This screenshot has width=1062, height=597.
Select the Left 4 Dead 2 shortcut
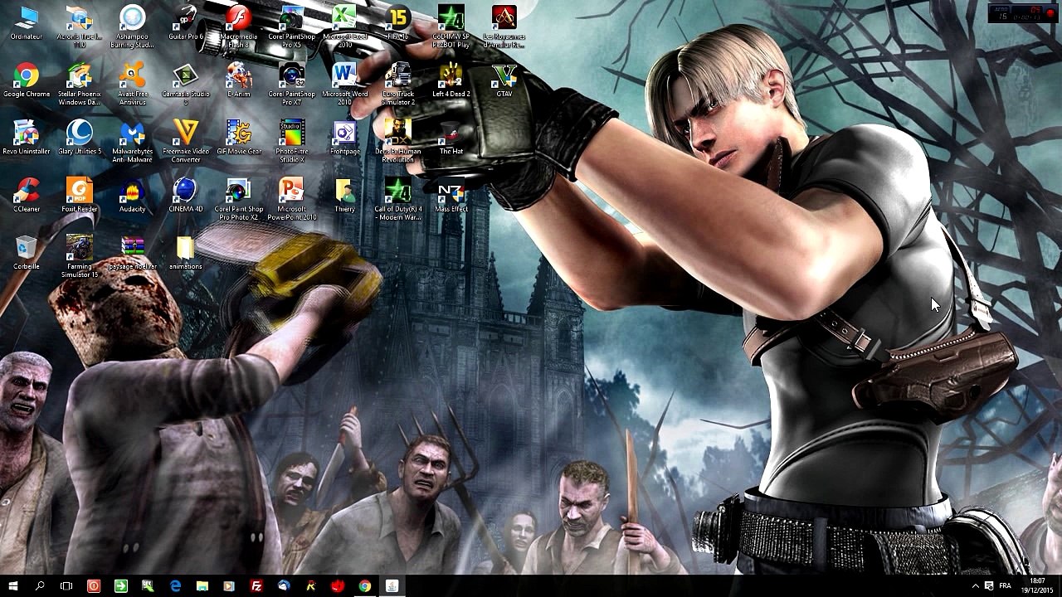tap(451, 81)
